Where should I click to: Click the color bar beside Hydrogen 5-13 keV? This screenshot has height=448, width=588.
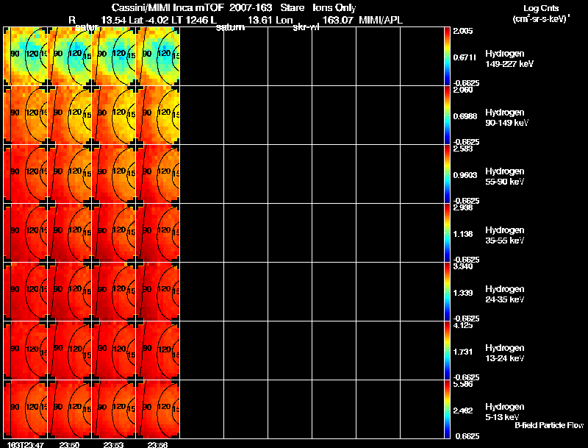447,409
